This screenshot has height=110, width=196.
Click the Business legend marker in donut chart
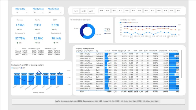point(105,33)
